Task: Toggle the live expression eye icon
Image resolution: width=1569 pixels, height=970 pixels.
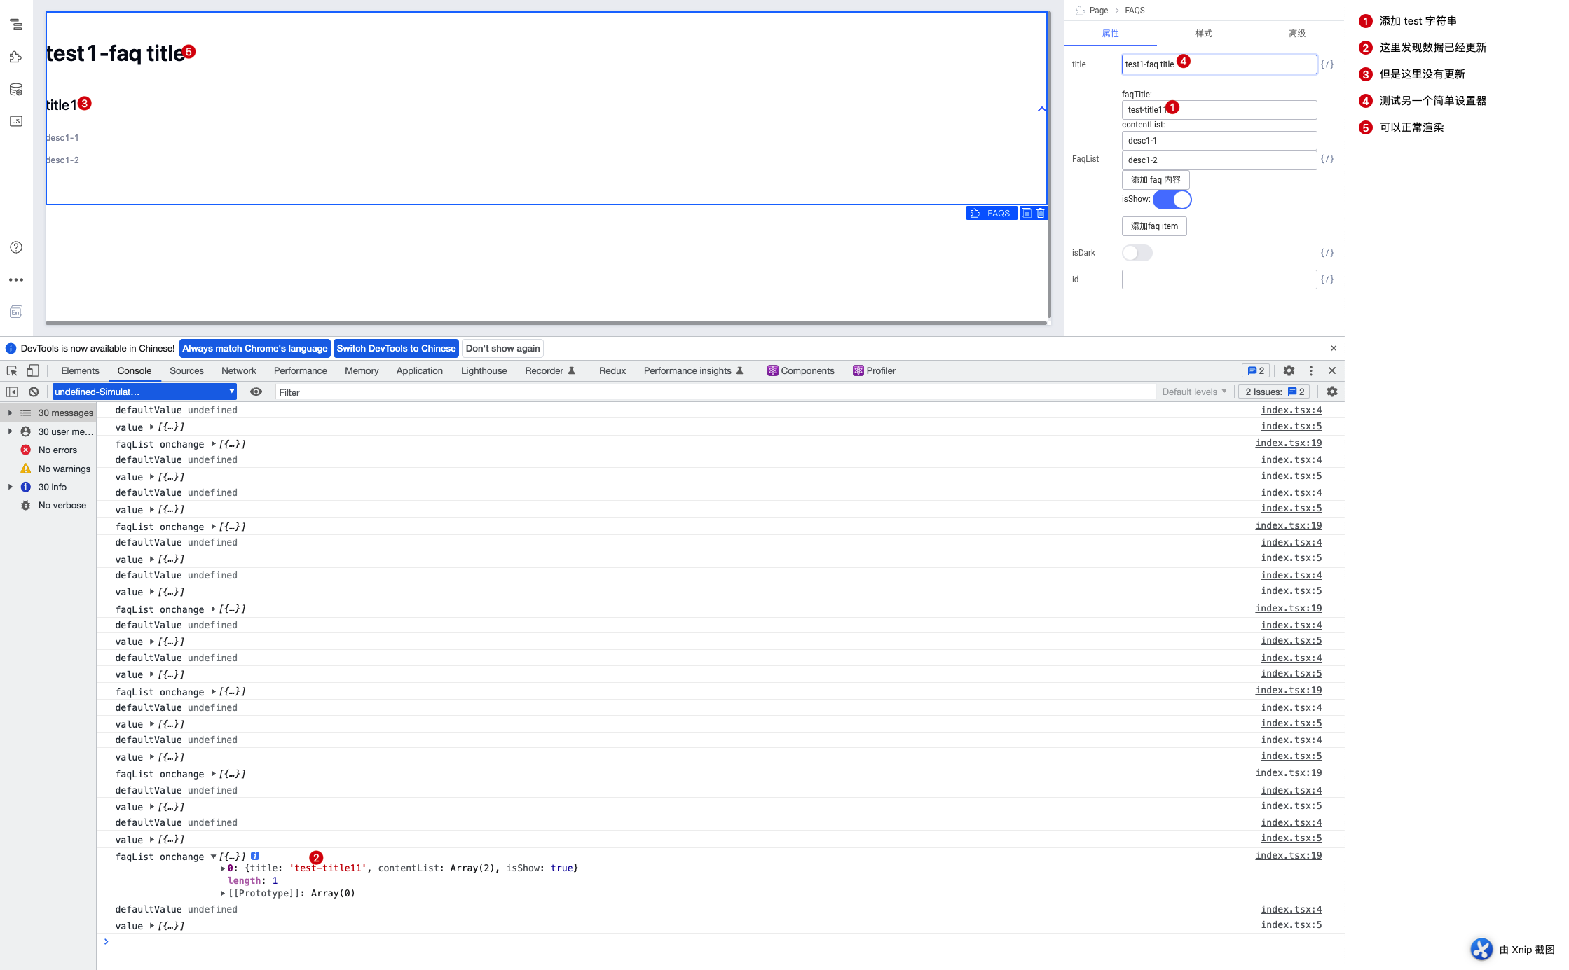Action: tap(256, 392)
